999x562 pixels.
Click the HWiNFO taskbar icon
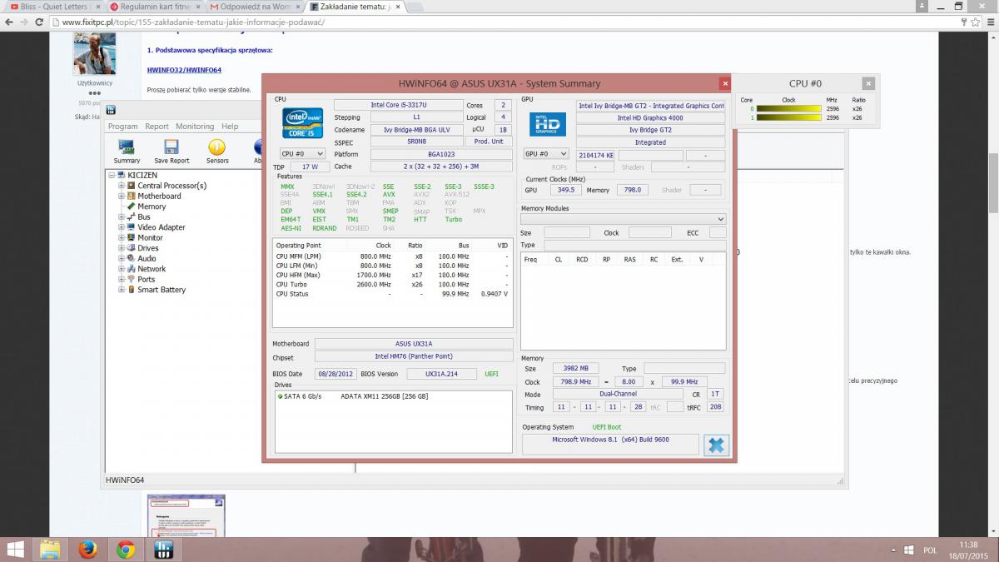[163, 550]
